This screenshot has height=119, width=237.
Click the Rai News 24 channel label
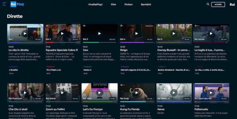(x=164, y=98)
